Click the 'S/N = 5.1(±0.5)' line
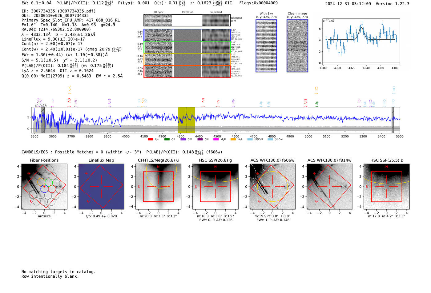 tap(40, 60)
